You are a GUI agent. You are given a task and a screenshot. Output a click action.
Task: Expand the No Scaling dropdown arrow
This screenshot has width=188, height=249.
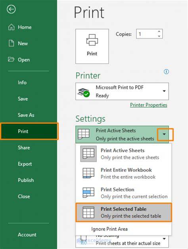164,239
